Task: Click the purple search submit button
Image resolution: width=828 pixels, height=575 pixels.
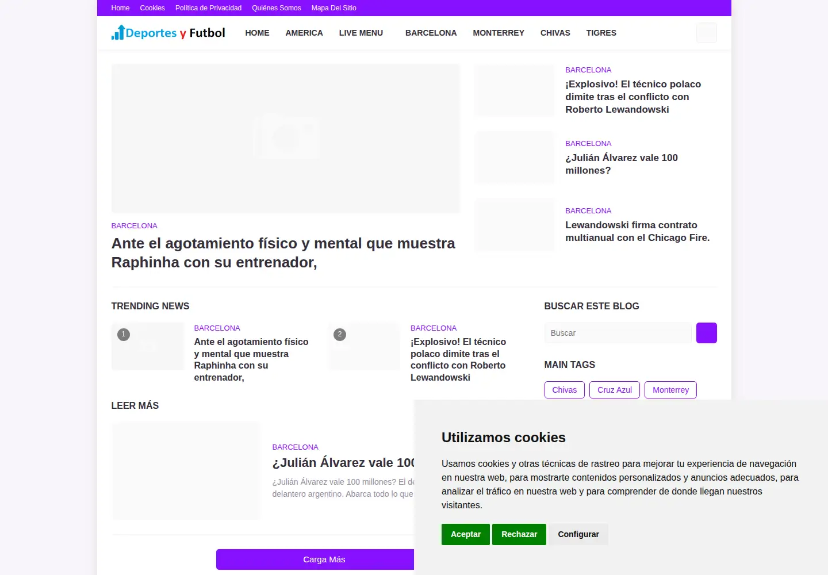Action: 707,333
